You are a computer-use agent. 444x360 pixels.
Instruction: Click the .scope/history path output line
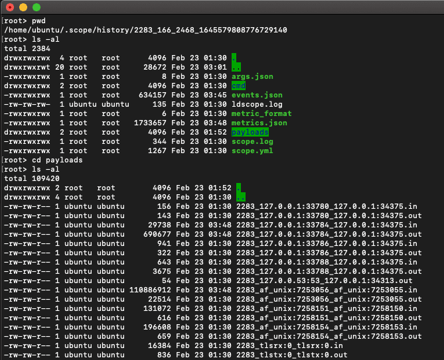pyautogui.click(x=145, y=30)
